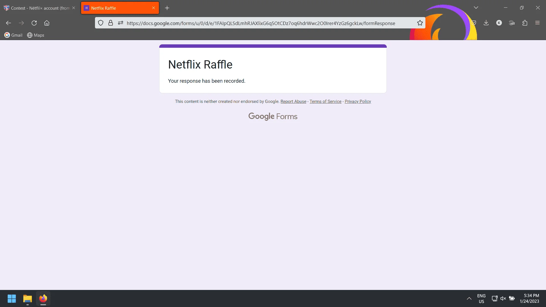Click the extension icon left of Extensions

(x=512, y=23)
